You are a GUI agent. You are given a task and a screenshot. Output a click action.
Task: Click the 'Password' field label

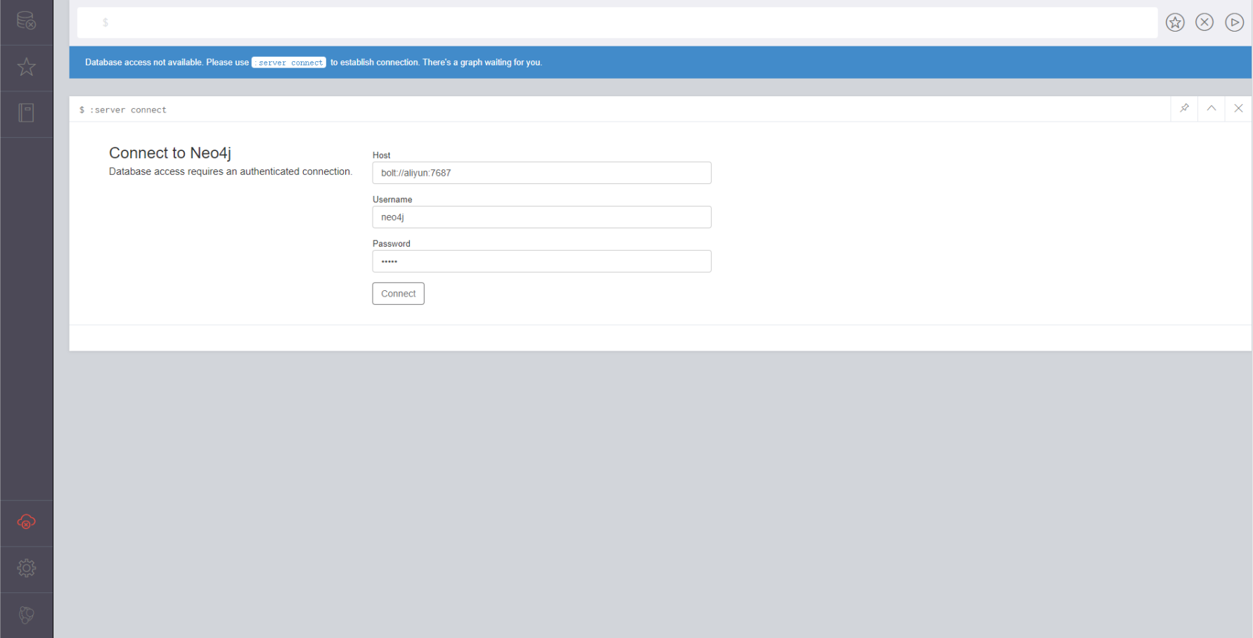(x=392, y=244)
